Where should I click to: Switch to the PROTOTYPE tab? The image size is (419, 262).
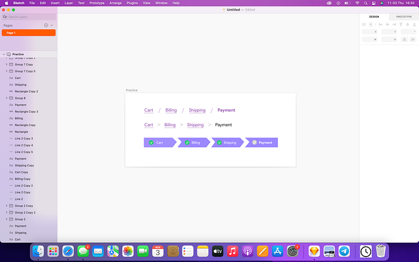coord(404,17)
